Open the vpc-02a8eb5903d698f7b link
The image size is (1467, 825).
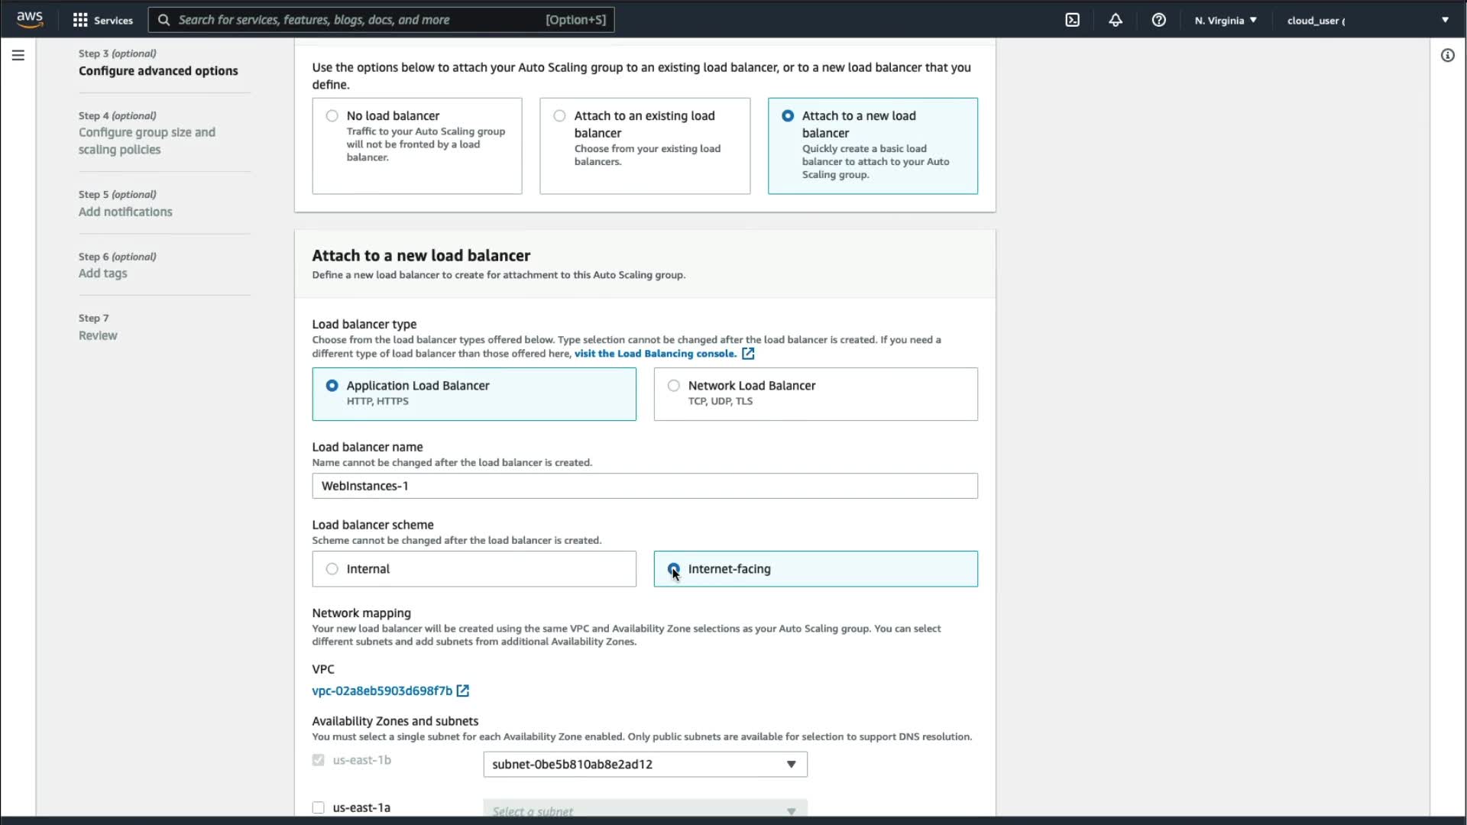point(382,691)
